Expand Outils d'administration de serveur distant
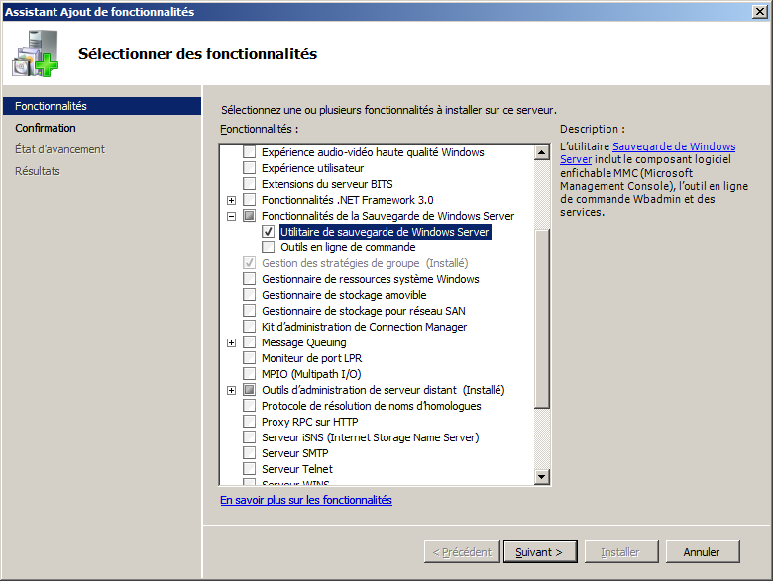Image resolution: width=773 pixels, height=581 pixels. coord(232,390)
